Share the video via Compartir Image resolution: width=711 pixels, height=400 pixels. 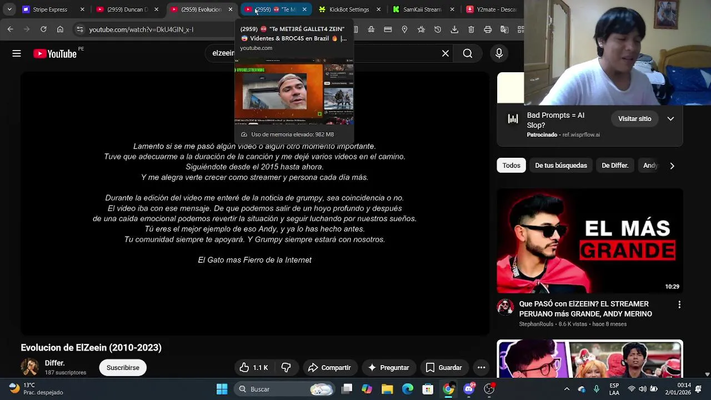pos(329,368)
